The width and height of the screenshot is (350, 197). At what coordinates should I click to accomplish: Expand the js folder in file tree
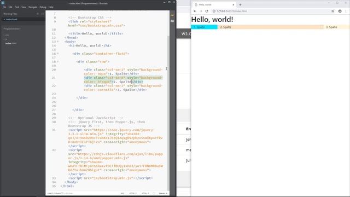pos(6,39)
